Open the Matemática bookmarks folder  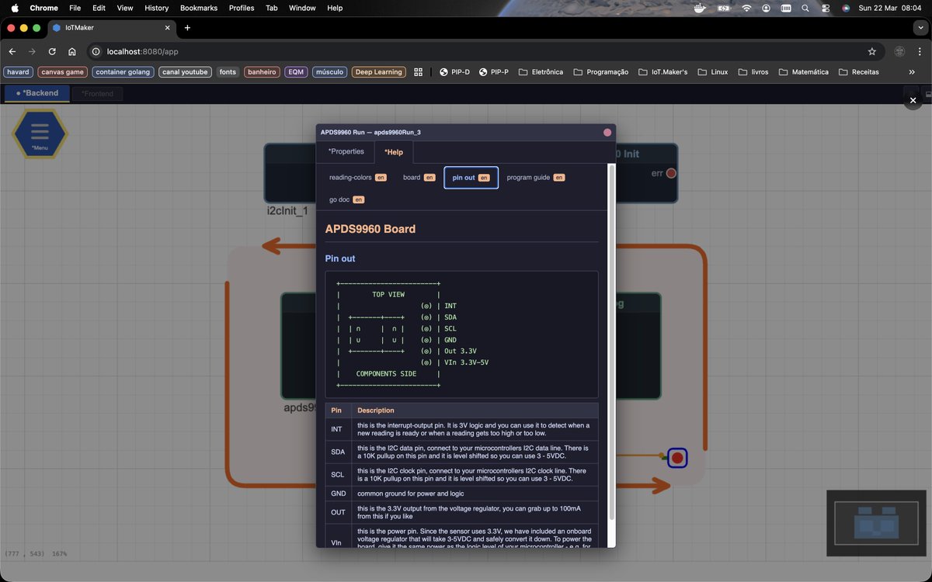click(803, 72)
